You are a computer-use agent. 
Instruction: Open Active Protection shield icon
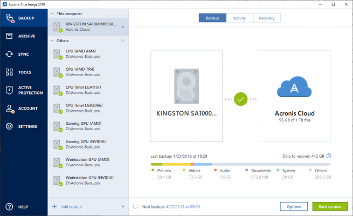click(x=9, y=90)
